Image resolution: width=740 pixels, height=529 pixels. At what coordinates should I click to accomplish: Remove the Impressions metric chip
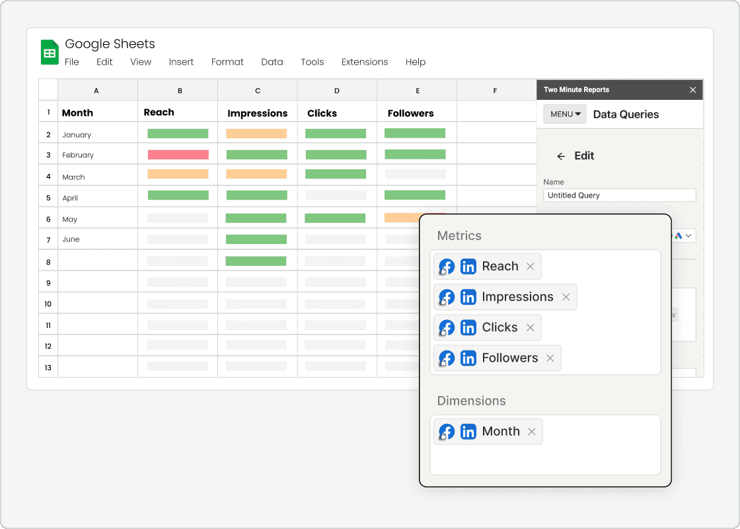coord(566,296)
